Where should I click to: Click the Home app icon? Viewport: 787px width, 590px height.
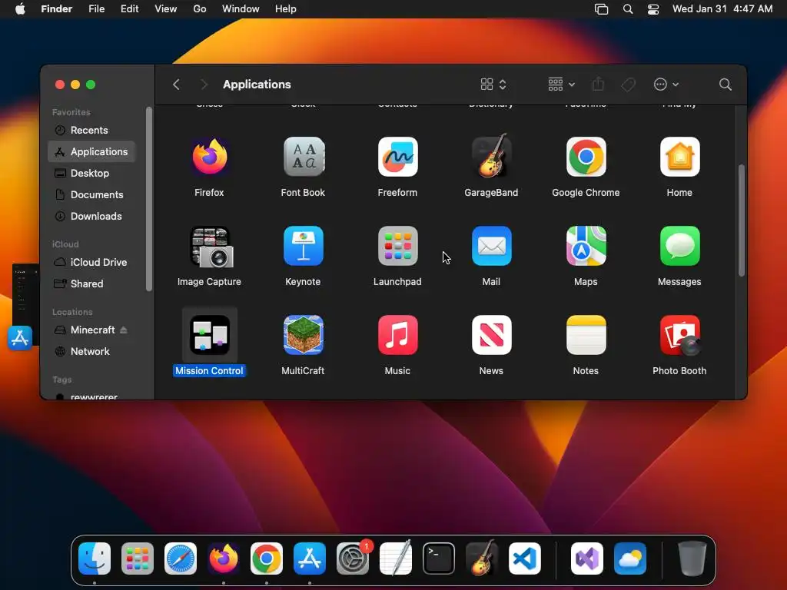[679, 157]
